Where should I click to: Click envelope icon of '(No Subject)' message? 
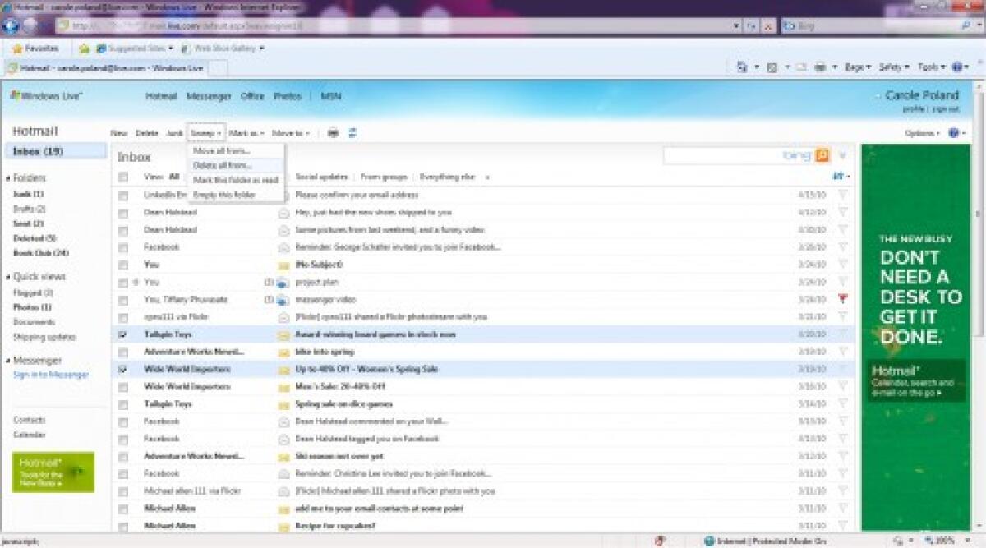tap(284, 265)
